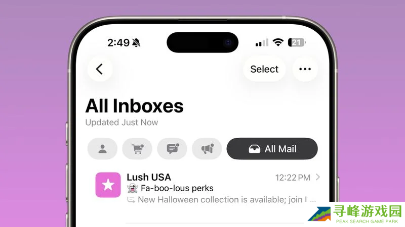
Task: Tap the battery level indicator
Action: pyautogui.click(x=297, y=42)
